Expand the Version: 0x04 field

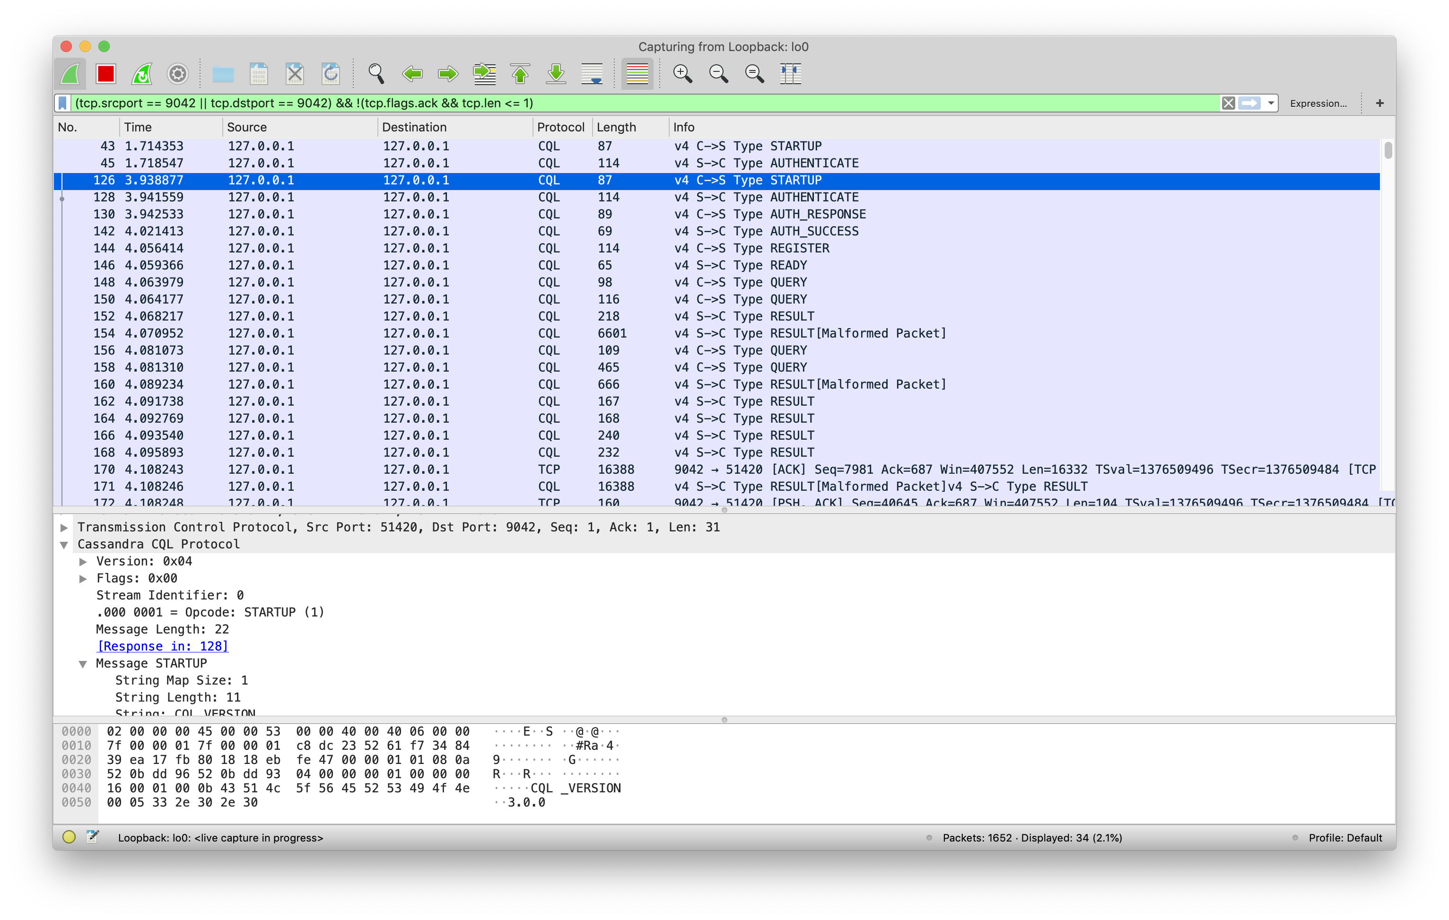click(83, 561)
